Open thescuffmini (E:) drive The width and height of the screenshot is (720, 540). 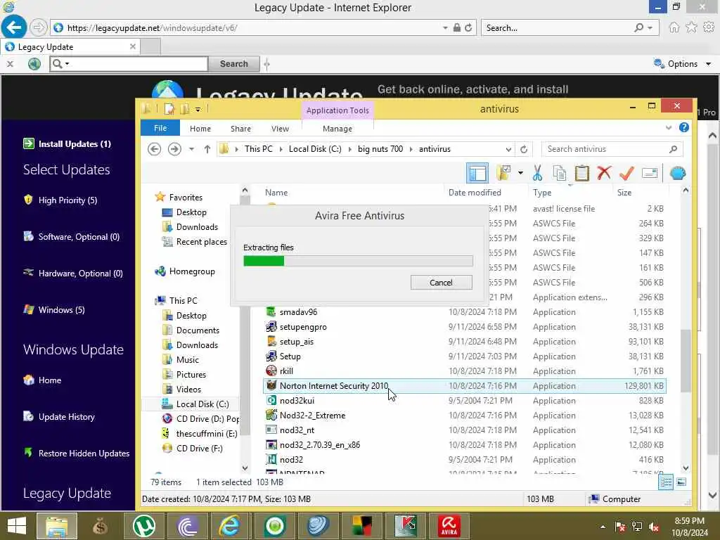pos(206,433)
